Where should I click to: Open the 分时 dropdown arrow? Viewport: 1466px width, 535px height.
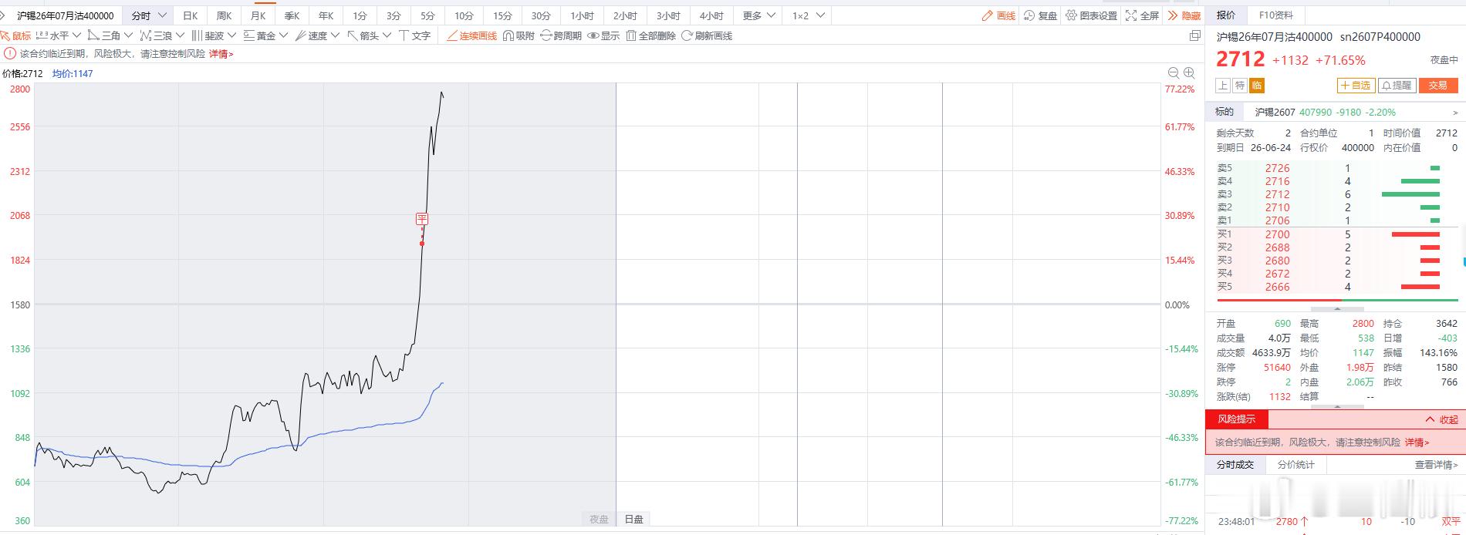point(162,15)
